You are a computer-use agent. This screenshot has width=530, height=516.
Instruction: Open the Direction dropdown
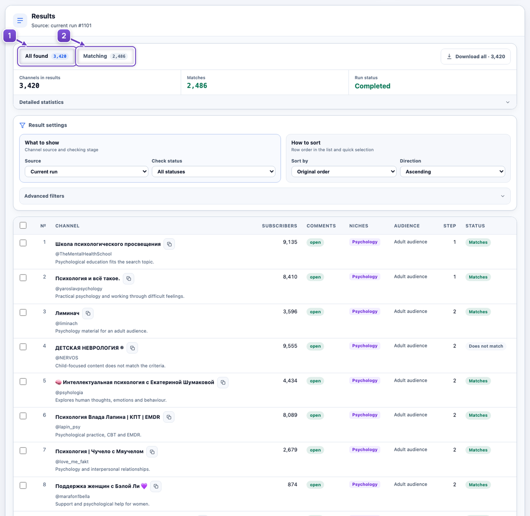tap(452, 172)
